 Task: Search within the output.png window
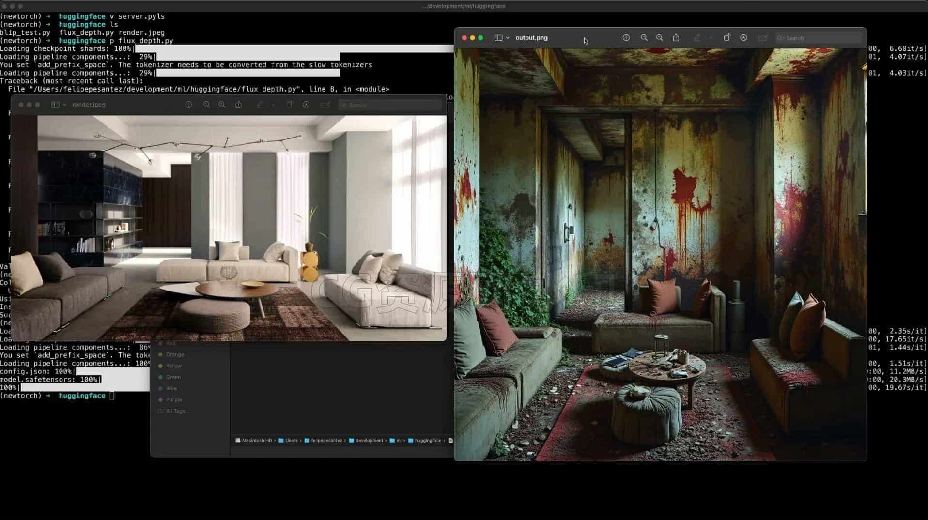point(819,38)
